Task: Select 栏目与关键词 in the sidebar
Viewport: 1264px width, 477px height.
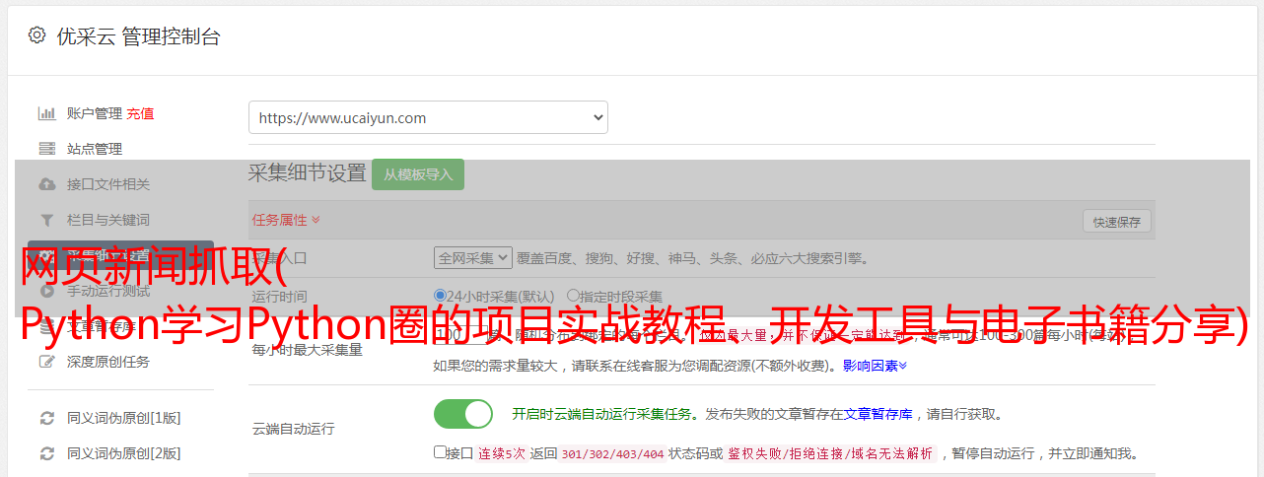Action: 108,220
